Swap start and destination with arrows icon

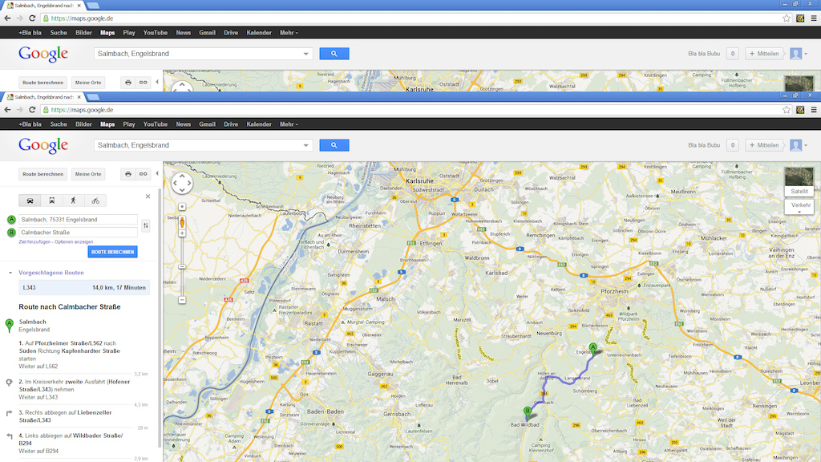[x=146, y=225]
